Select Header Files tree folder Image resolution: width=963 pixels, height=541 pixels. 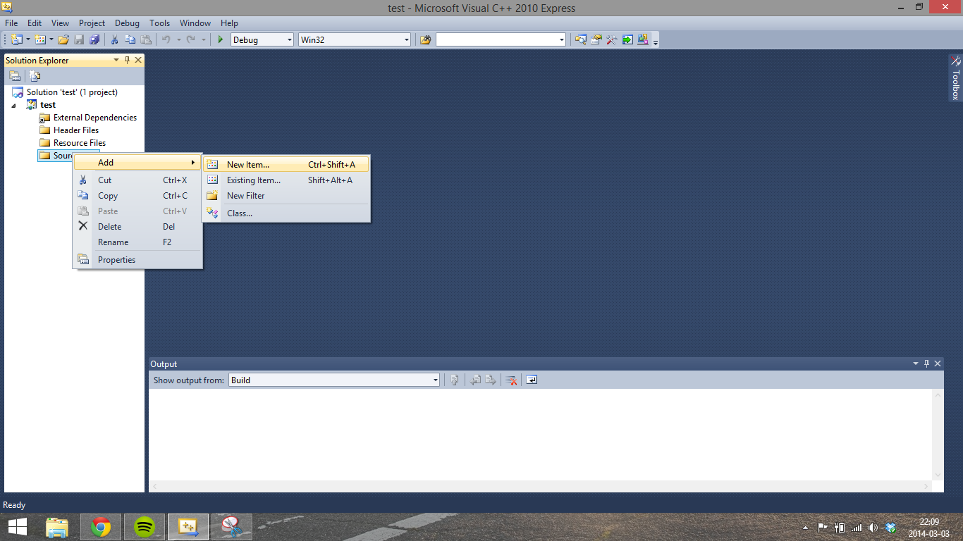69,130
